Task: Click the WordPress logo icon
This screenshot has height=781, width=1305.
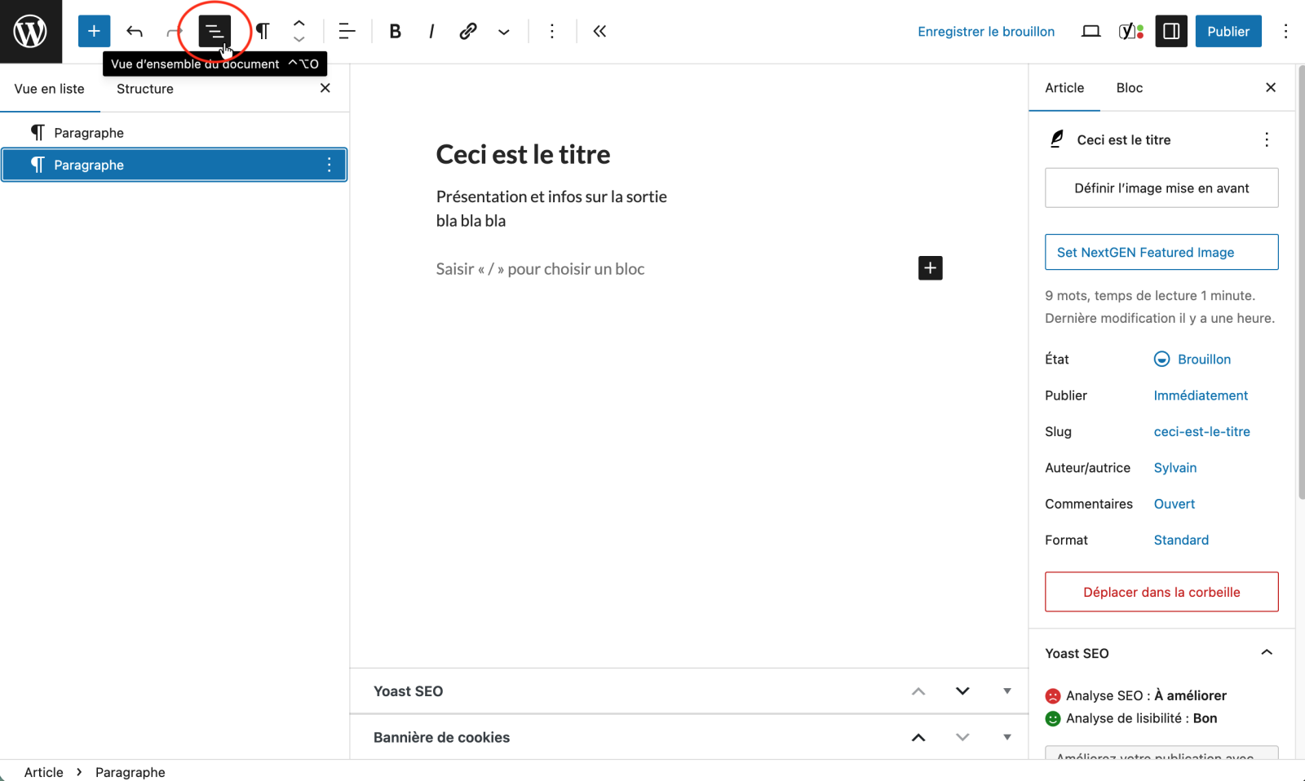Action: click(x=30, y=31)
